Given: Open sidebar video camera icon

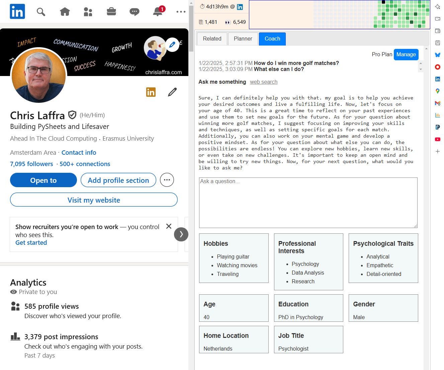Looking at the screenshot, I should tap(438, 19).
